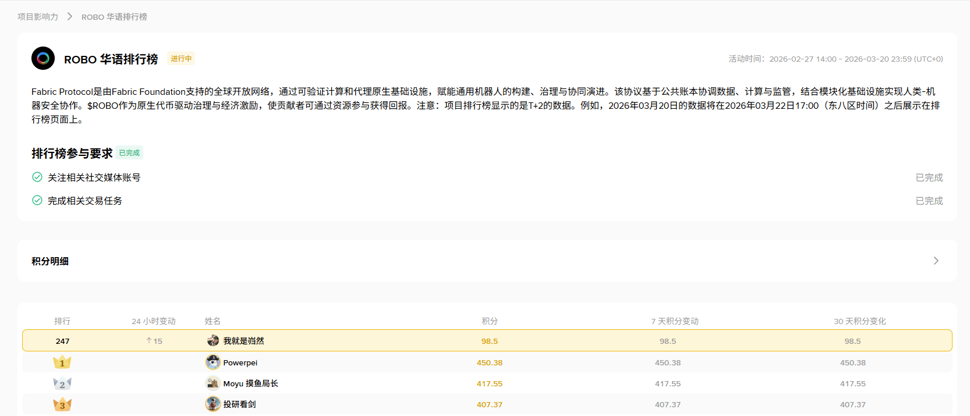Click rank 247 in highlighted row
This screenshot has width=970, height=416.
(x=62, y=342)
